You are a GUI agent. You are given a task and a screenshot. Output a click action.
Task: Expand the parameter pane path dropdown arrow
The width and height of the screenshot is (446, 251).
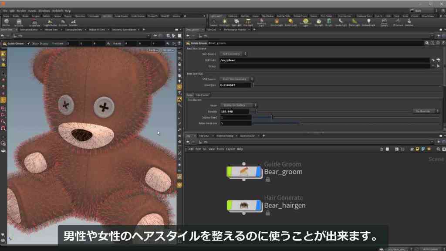coord(432,36)
